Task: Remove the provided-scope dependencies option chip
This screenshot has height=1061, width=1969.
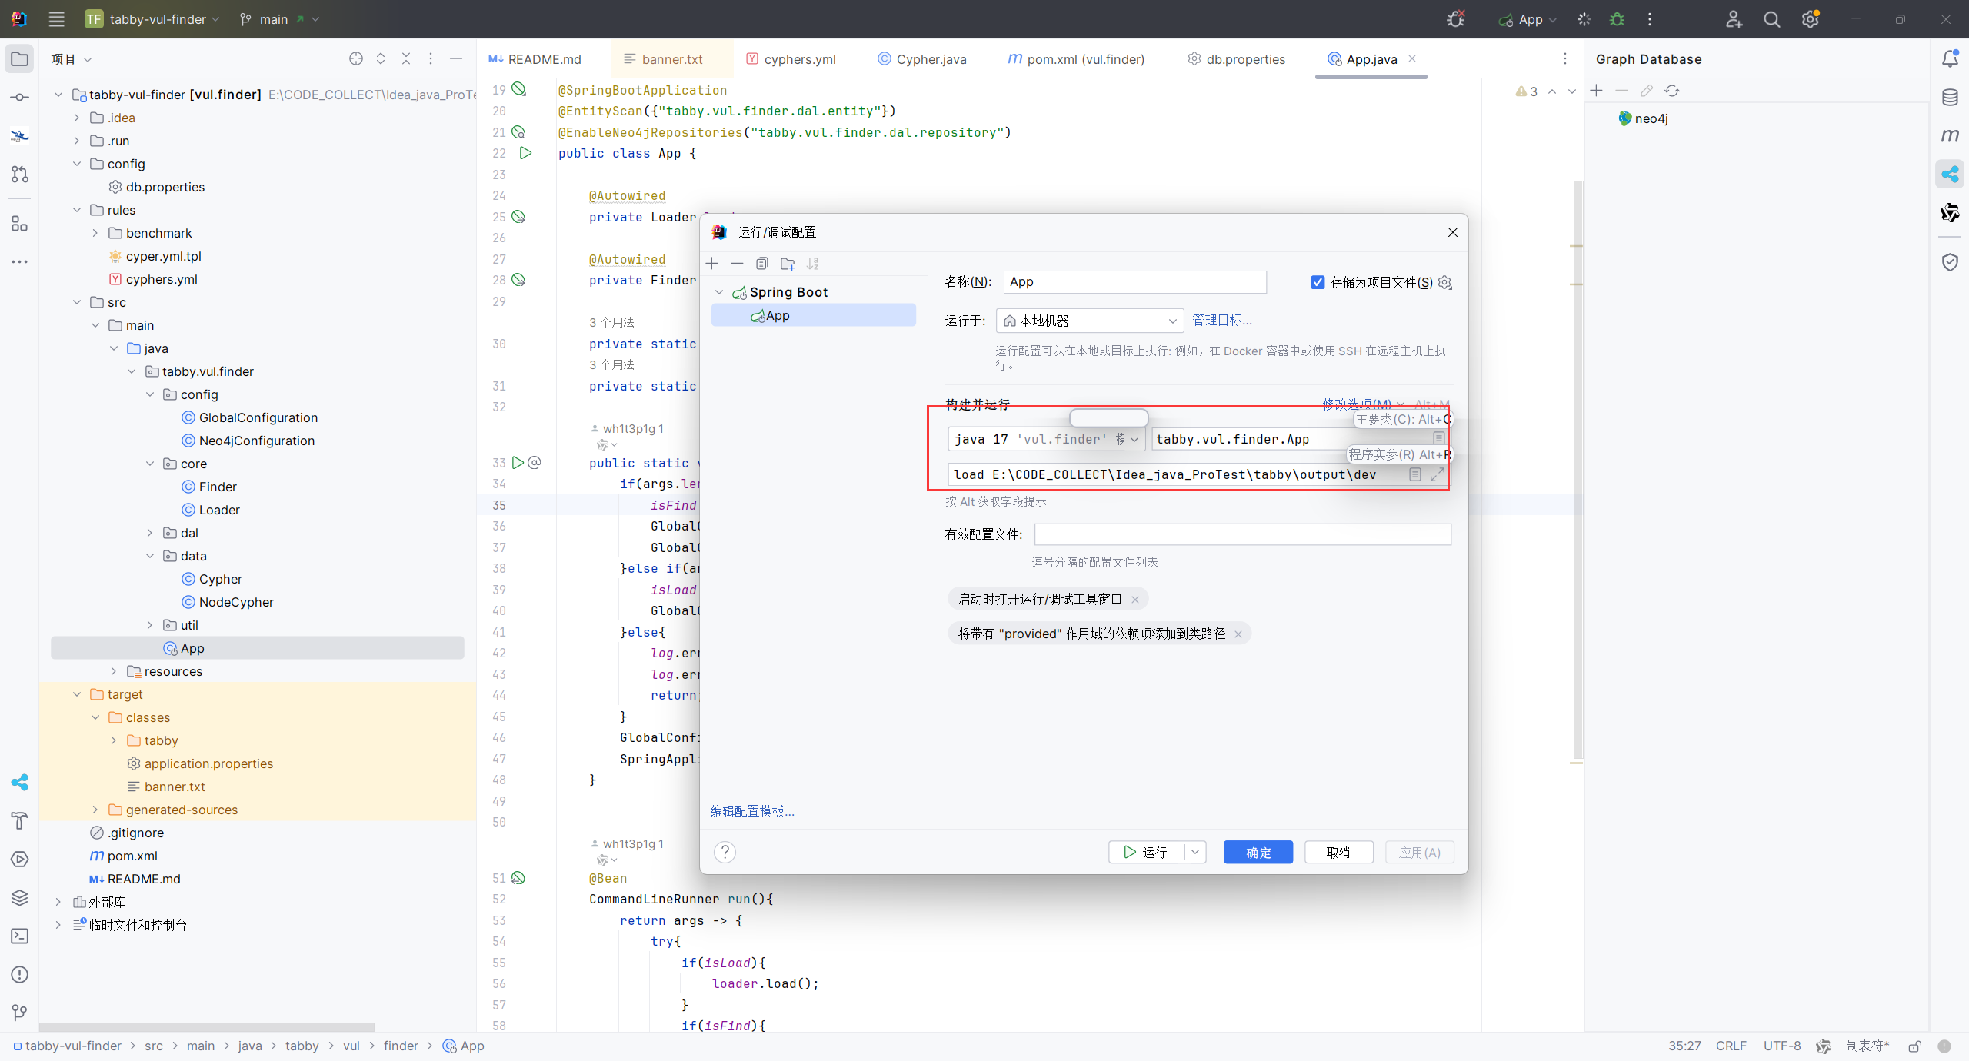Action: tap(1238, 634)
